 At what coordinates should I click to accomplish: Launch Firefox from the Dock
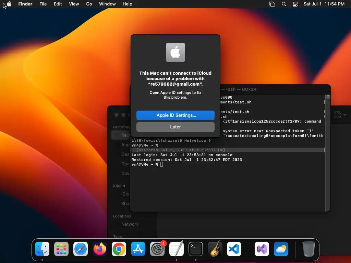(x=100, y=249)
